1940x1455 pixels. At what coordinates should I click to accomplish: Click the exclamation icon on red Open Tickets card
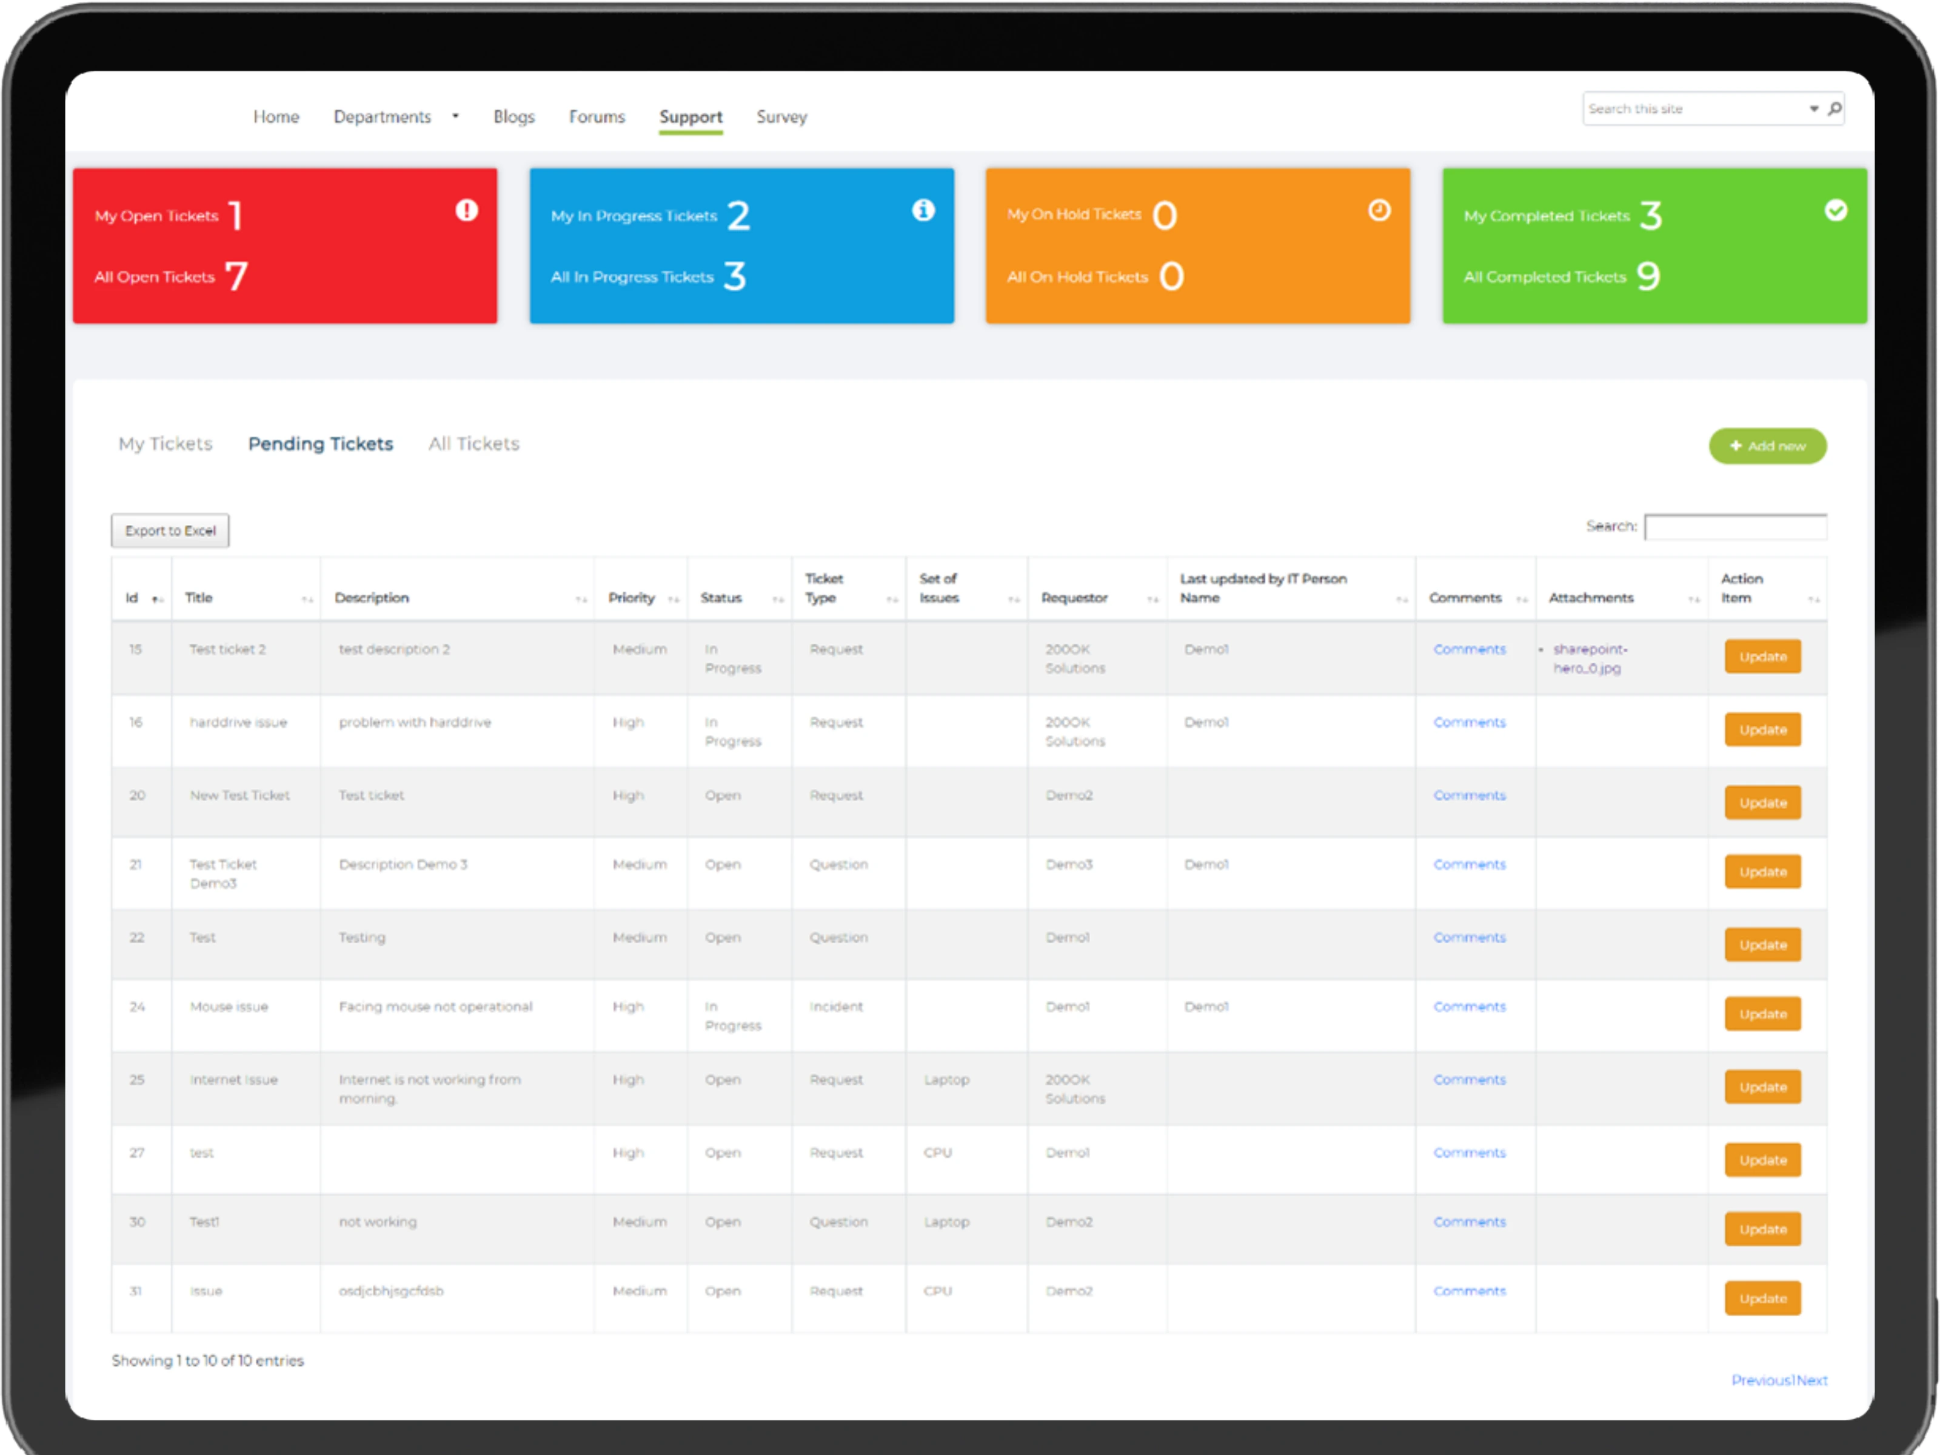tap(467, 210)
